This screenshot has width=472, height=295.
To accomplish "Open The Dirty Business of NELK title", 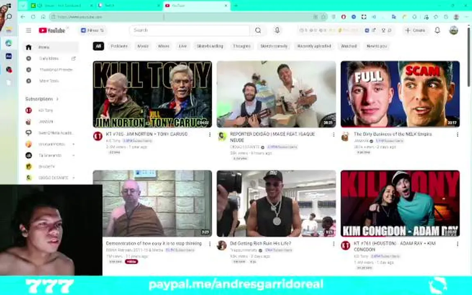I will (x=393, y=134).
